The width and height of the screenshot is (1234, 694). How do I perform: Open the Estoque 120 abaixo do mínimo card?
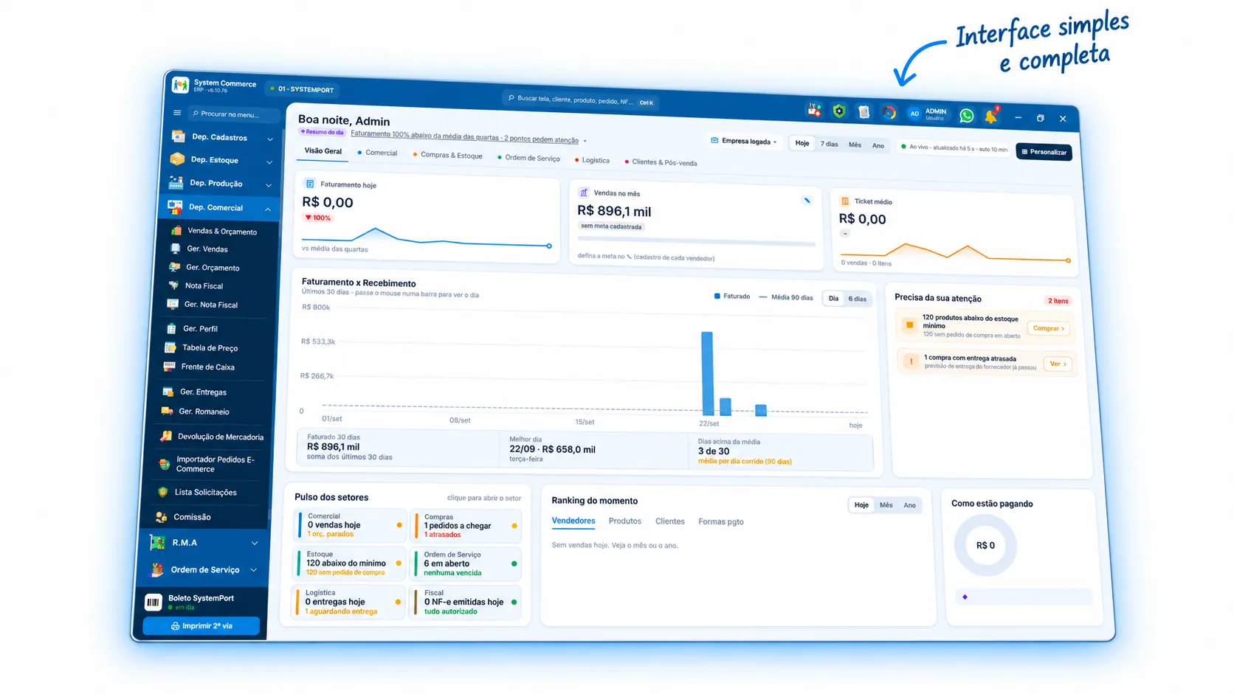[x=351, y=563]
